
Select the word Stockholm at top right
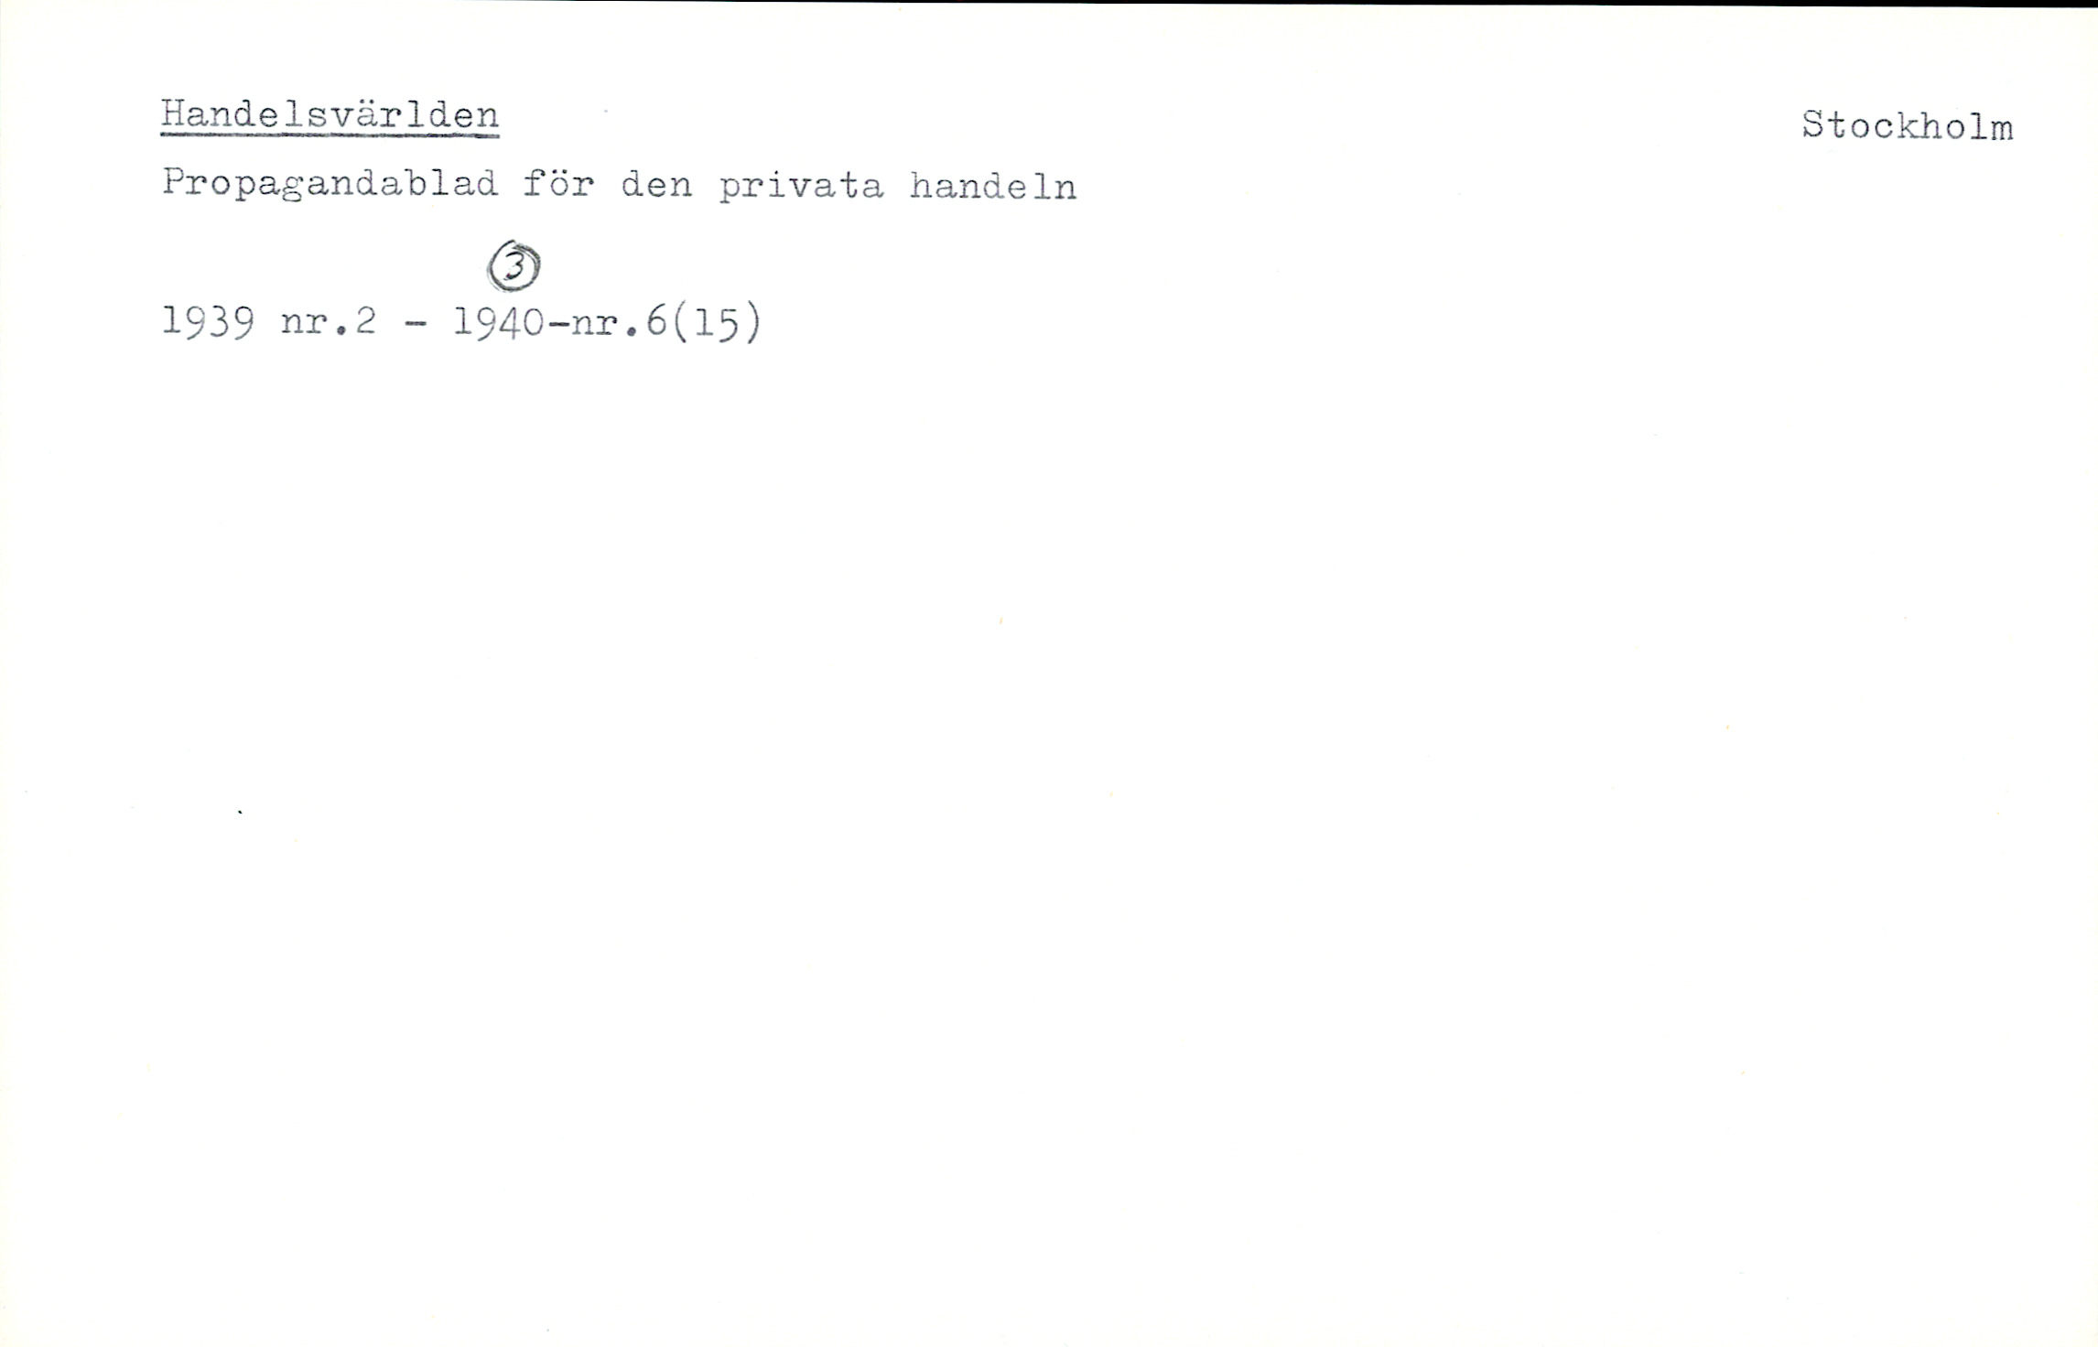pos(1908,125)
